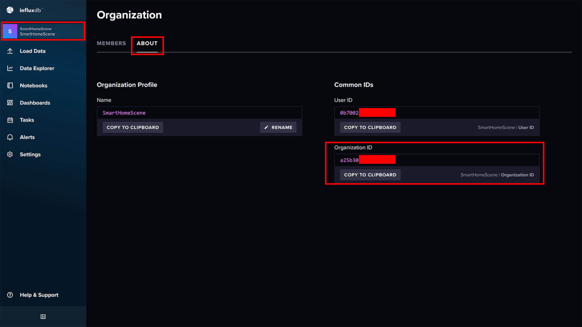Collapse the navigation sidebar
This screenshot has height=327, width=582.
43,316
